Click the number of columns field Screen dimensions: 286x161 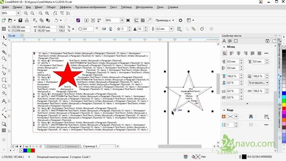(x=231, y=125)
